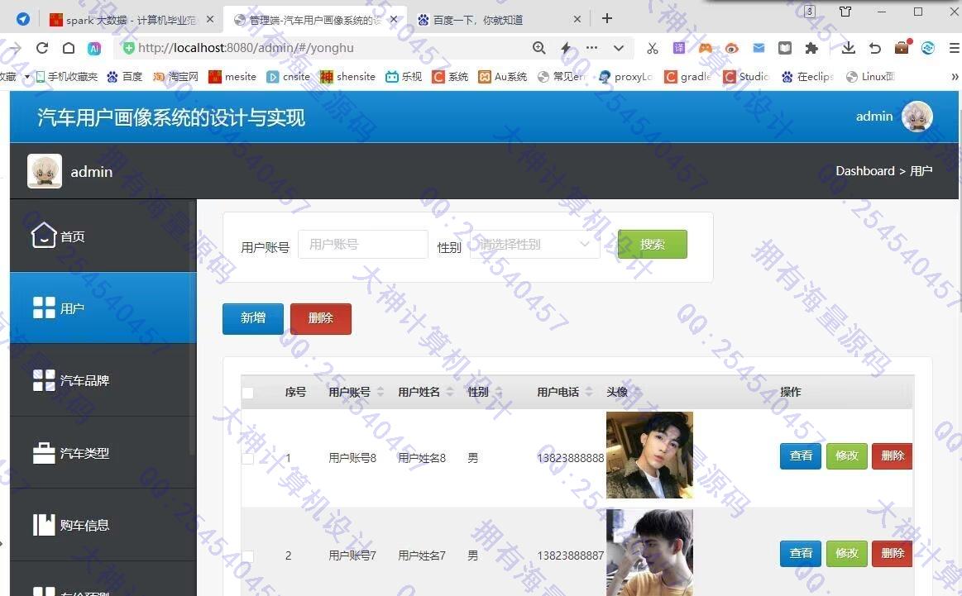This screenshot has height=596, width=962.
Task: Sort by the 用户姓名 column arrows
Action: point(450,392)
